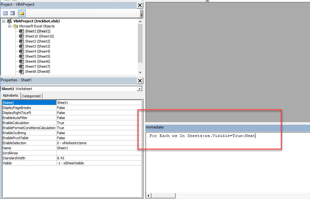
Task: Click the View Code icon in Project panel
Action: coord(5,13)
